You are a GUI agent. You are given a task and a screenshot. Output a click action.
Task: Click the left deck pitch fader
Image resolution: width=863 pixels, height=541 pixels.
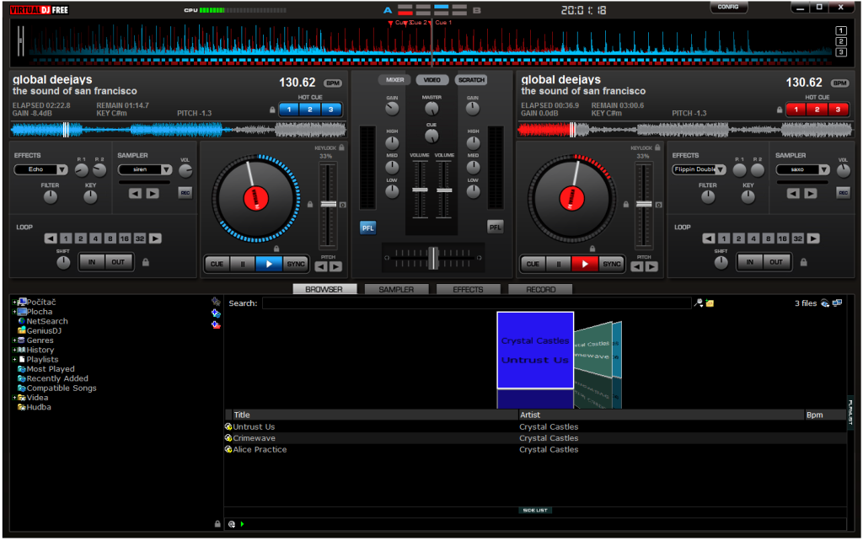click(x=329, y=204)
